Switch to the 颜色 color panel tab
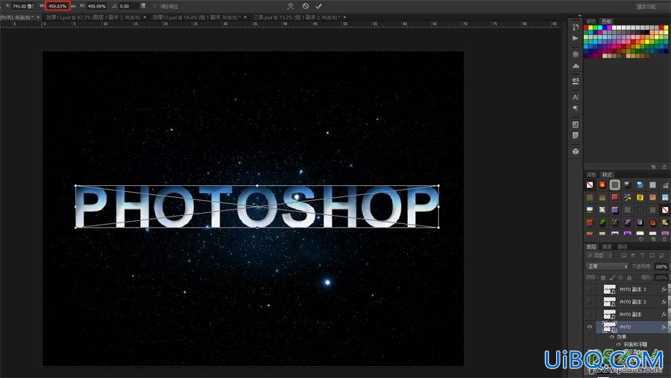The height and width of the screenshot is (378, 671). tap(591, 21)
